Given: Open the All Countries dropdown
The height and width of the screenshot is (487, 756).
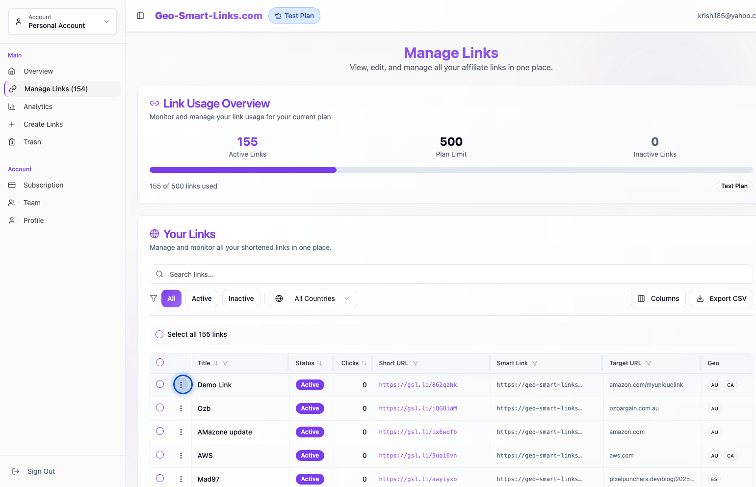Looking at the screenshot, I should 313,298.
